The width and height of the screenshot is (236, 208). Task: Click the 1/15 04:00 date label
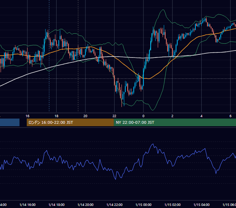pos(202,205)
